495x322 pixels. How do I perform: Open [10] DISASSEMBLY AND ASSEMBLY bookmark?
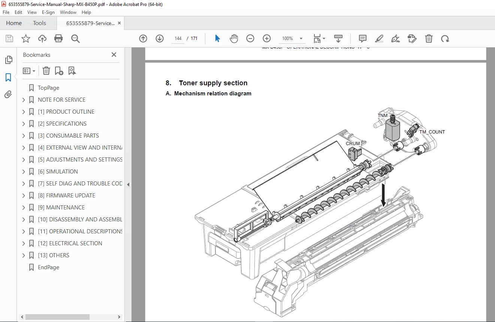coord(80,220)
